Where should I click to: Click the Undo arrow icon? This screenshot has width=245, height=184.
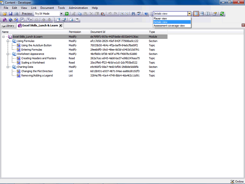click(x=110, y=14)
